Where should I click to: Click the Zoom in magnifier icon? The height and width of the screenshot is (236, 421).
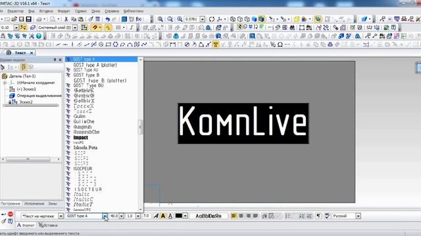[x=161, y=19]
